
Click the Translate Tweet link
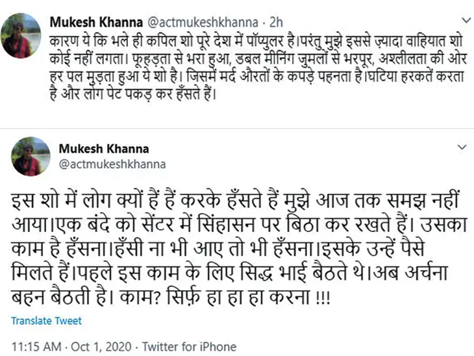coord(46,321)
